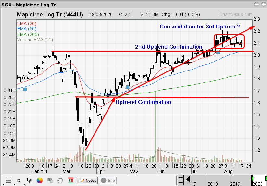Open the Notes panel
This screenshot has height=186, width=267.
click(87, 180)
